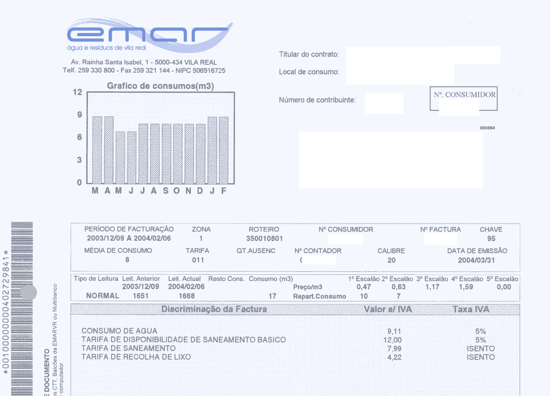Click the document number 004984
The width and height of the screenshot is (550, 396).
[487, 127]
